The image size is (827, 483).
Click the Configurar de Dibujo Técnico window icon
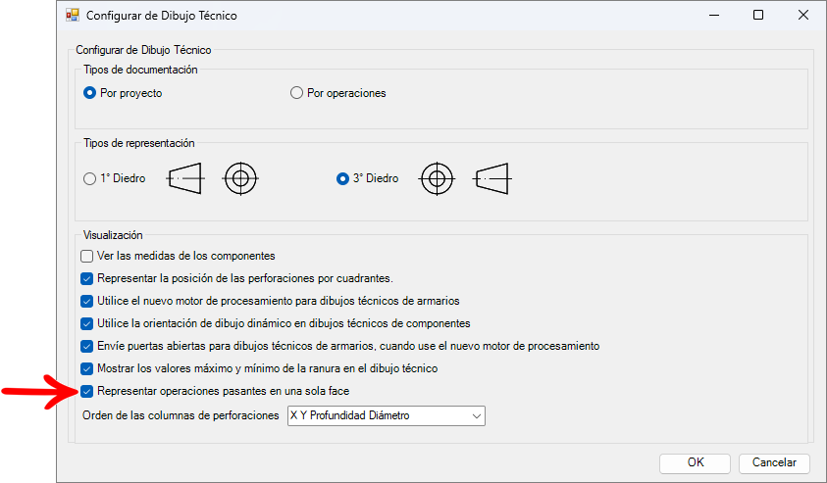click(73, 15)
